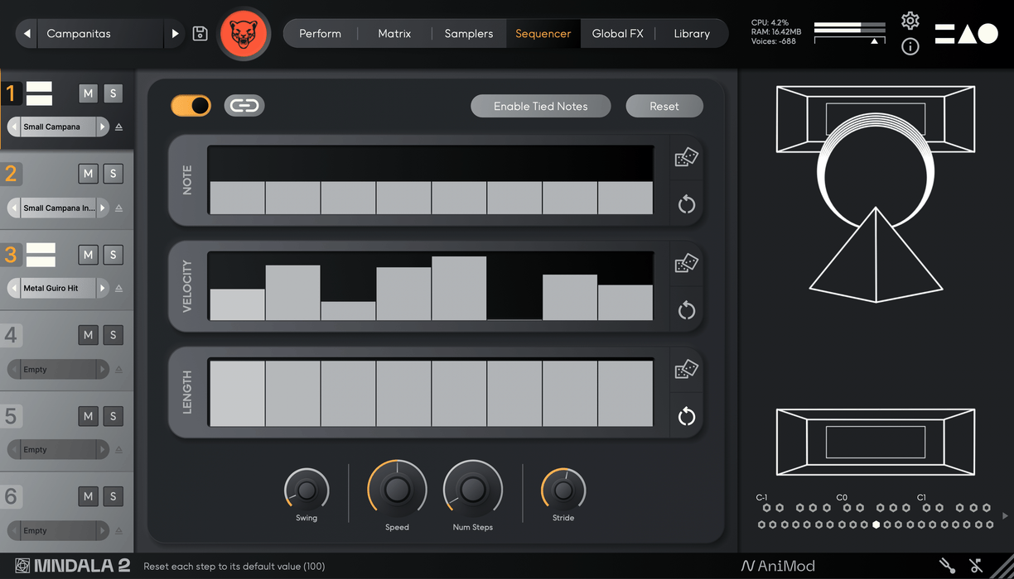Click the info icon below the gear
Viewport: 1014px width, 579px height.
coord(910,47)
